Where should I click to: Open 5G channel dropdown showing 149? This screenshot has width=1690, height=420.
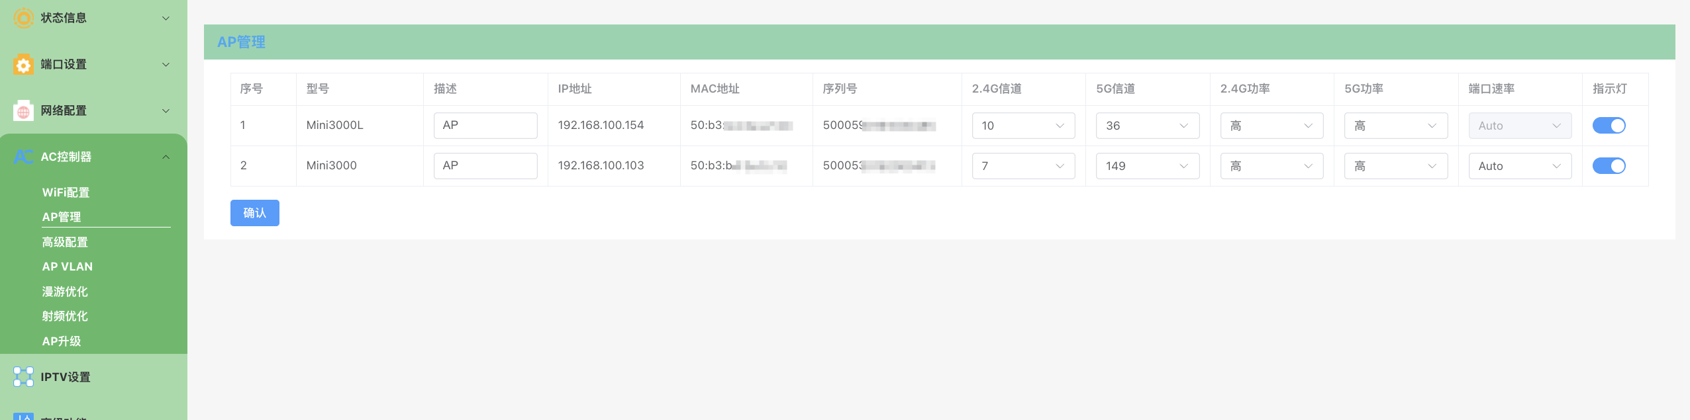point(1147,166)
